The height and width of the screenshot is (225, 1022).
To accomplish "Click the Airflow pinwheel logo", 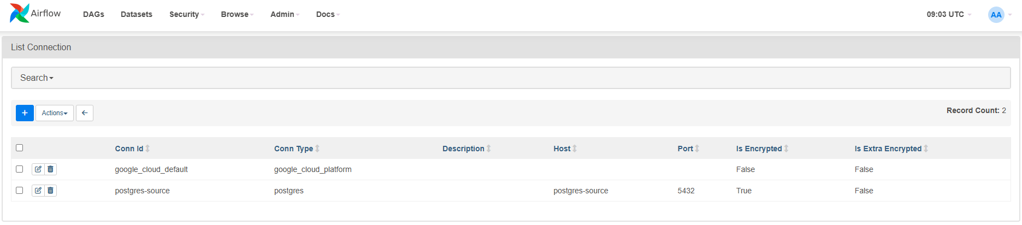I will point(20,13).
